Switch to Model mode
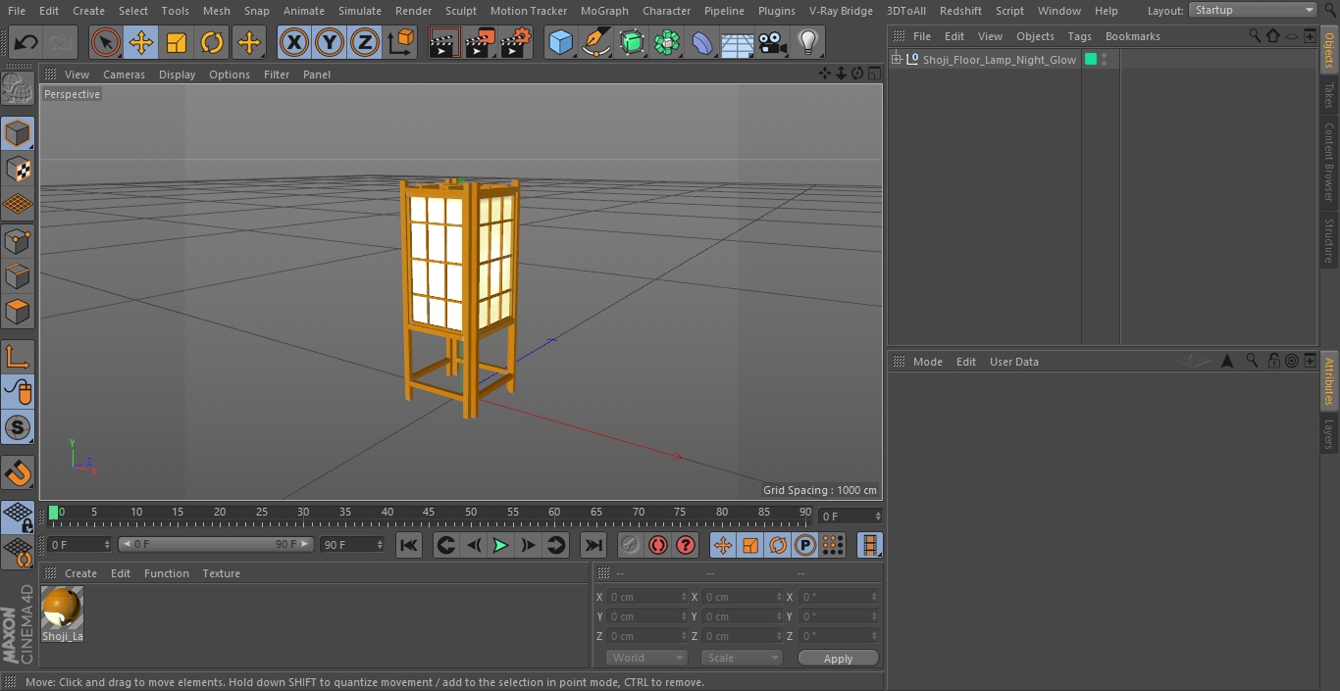This screenshot has height=691, width=1340. [x=18, y=133]
